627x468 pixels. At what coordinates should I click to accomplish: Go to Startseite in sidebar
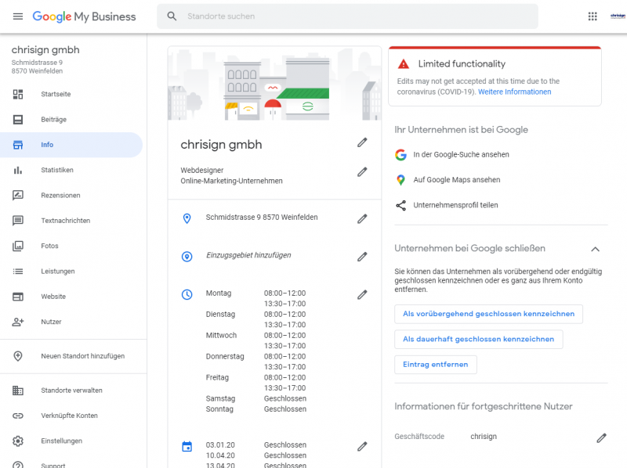pos(71,94)
